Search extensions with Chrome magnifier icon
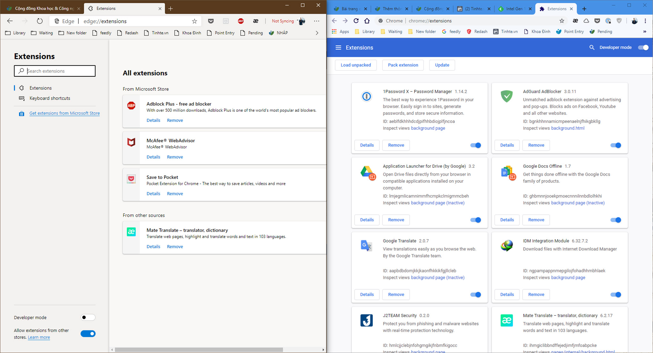This screenshot has width=653, height=353. click(x=592, y=47)
